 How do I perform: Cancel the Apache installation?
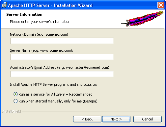point(148,119)
